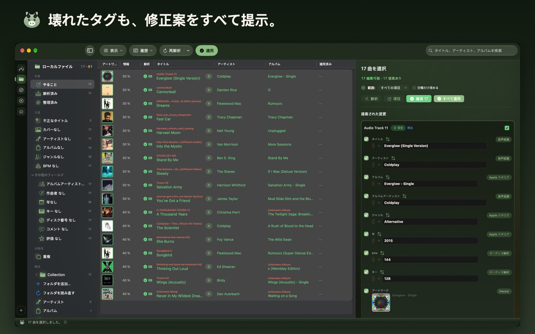Expand the Collection folder
The width and height of the screenshot is (535, 334).
click(x=36, y=275)
